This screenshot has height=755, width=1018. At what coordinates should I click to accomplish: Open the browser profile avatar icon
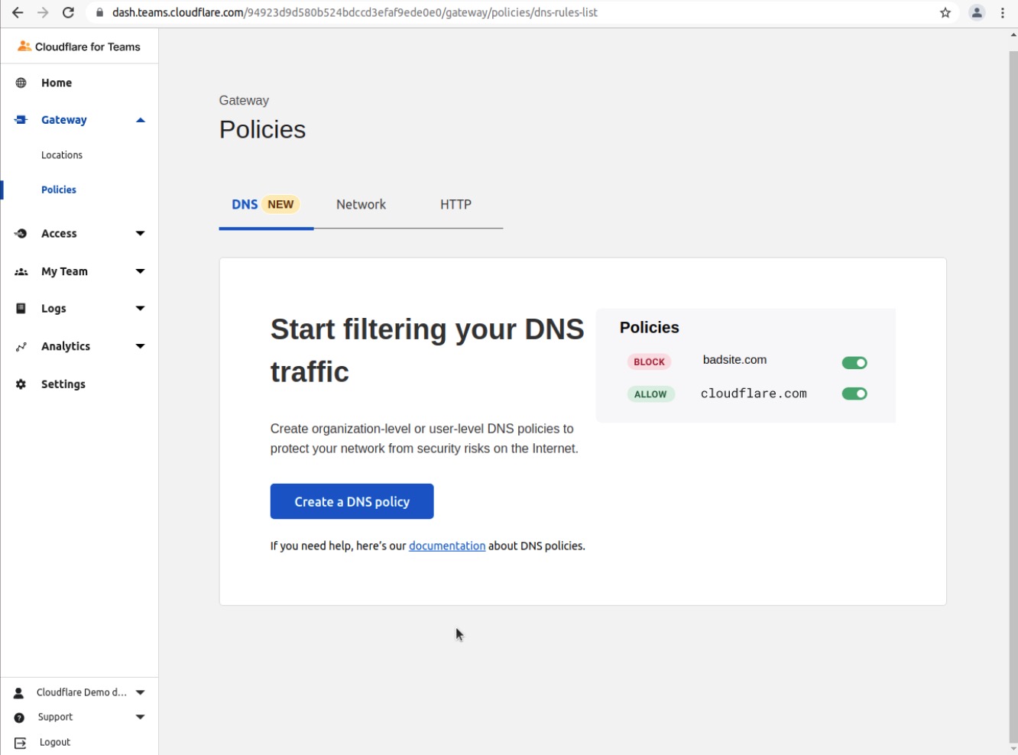coord(977,13)
